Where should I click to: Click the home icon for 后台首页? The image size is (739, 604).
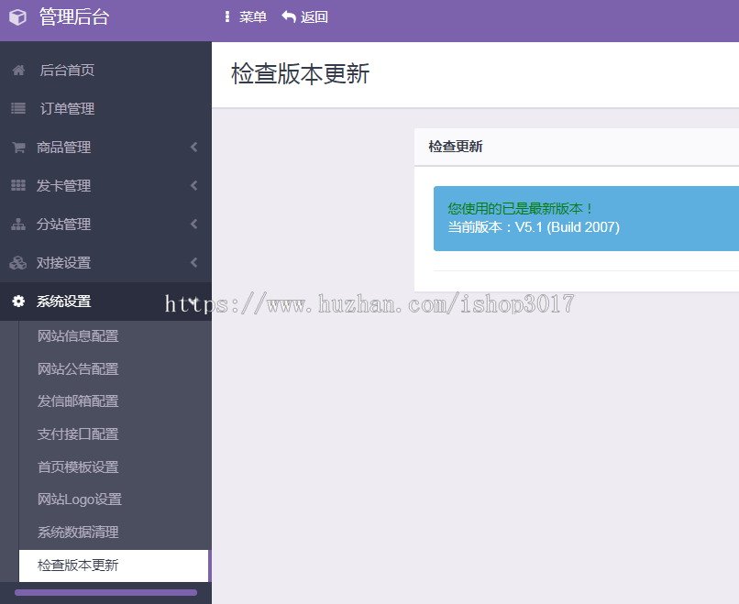pyautogui.click(x=17, y=70)
